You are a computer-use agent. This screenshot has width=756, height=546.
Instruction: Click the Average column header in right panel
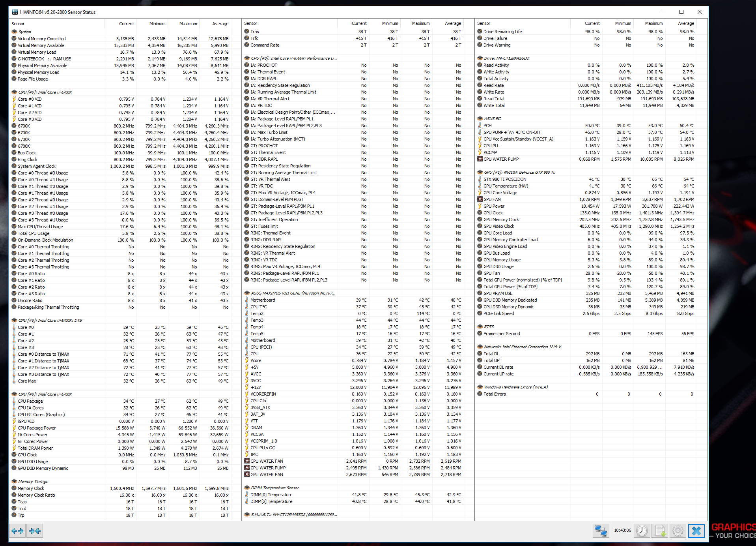coord(686,24)
